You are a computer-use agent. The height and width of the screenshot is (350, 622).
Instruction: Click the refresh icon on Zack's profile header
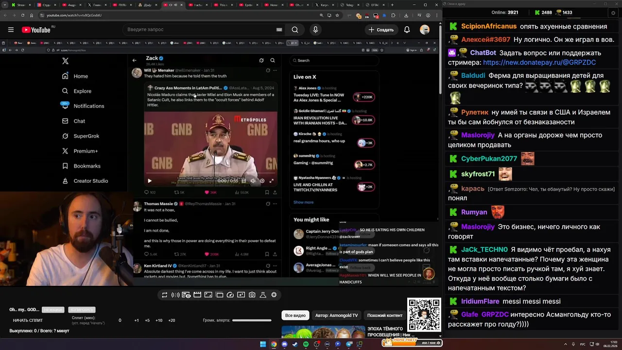(x=261, y=60)
